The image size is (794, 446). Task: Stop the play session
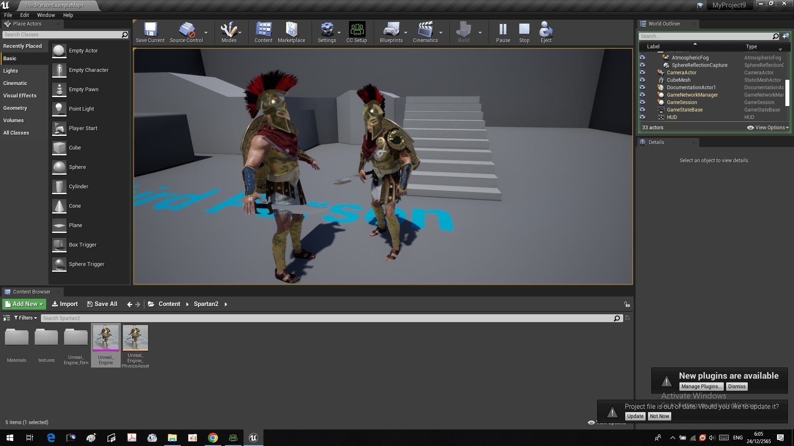pos(524,32)
